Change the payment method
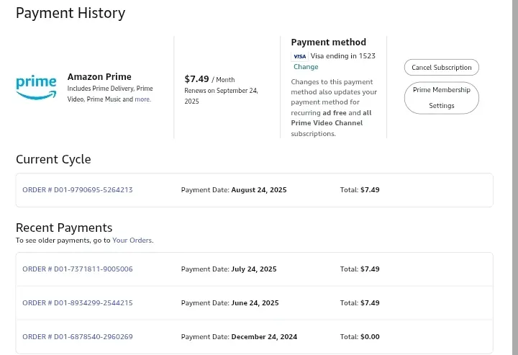Screen dimensions: 518x355 coord(306,67)
